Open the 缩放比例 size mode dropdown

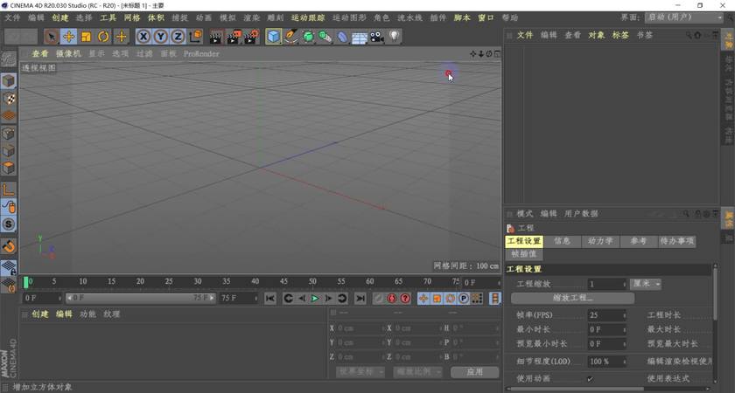point(417,372)
